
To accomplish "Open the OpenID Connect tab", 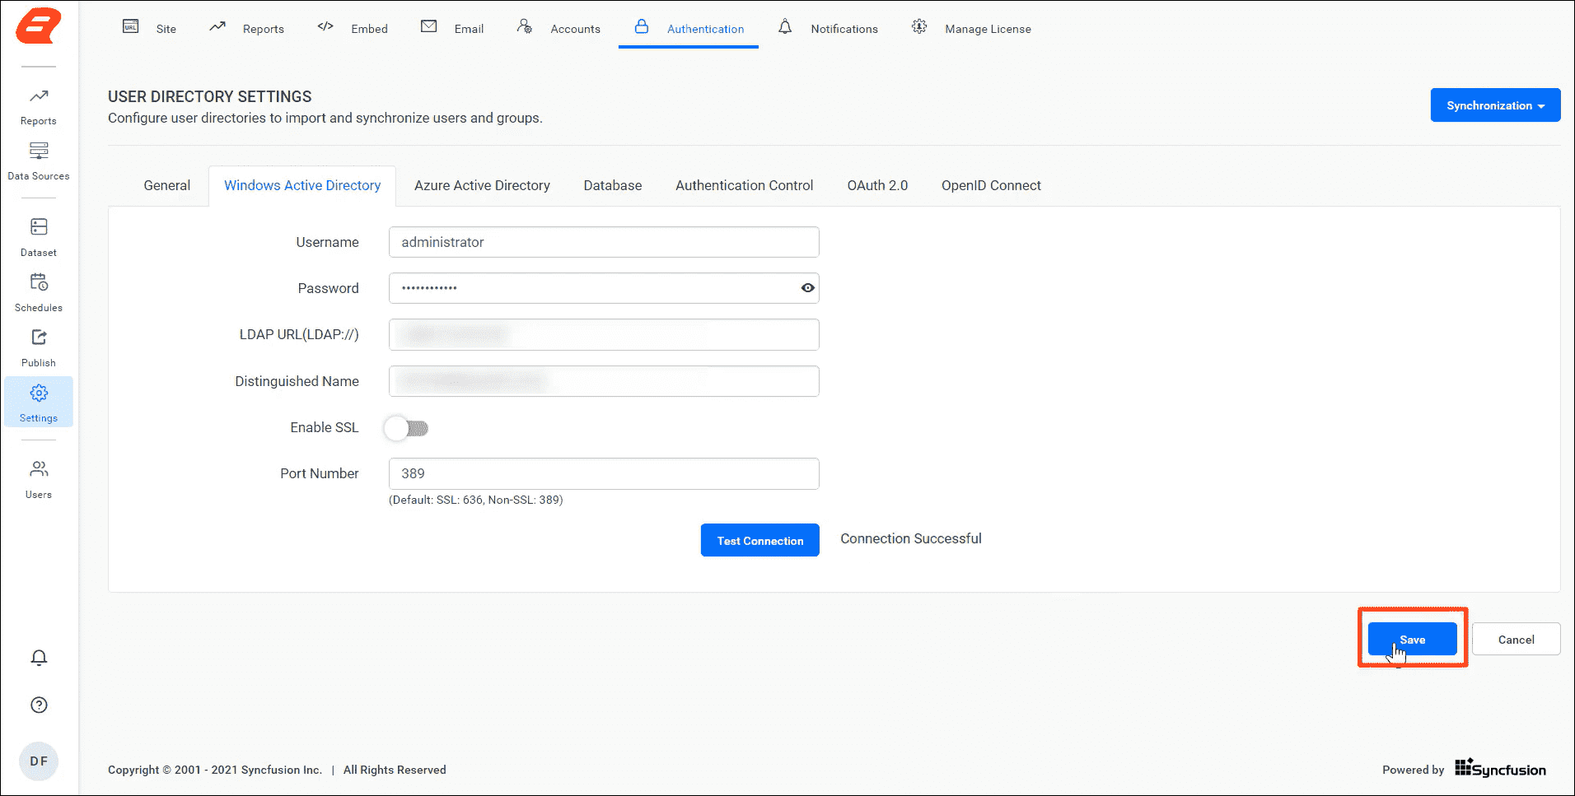I will click(991, 185).
